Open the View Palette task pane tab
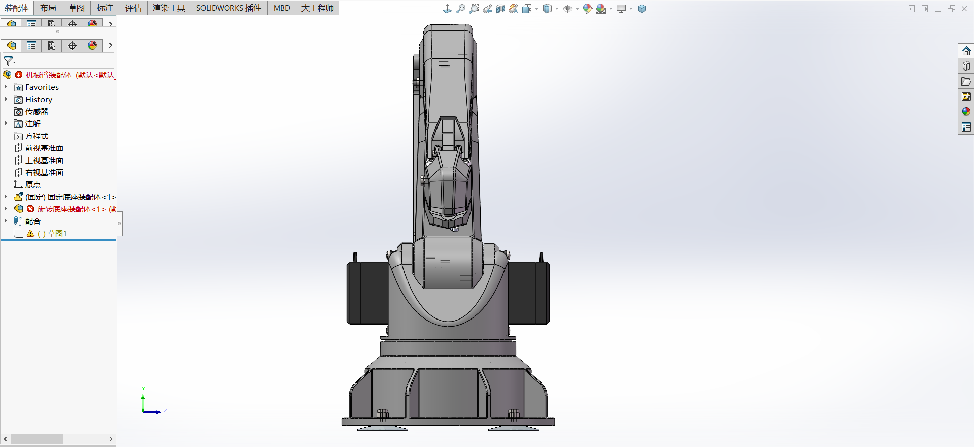974x447 pixels. pos(966,97)
